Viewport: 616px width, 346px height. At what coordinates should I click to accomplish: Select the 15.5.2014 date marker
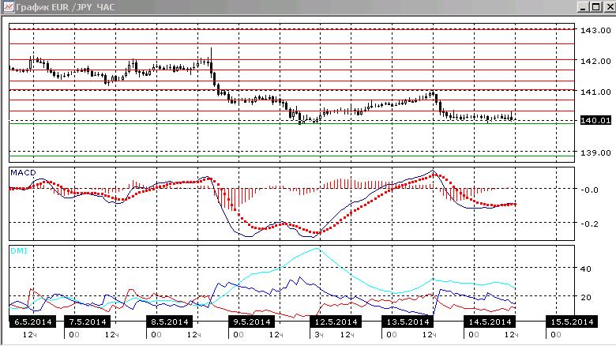[x=572, y=322]
